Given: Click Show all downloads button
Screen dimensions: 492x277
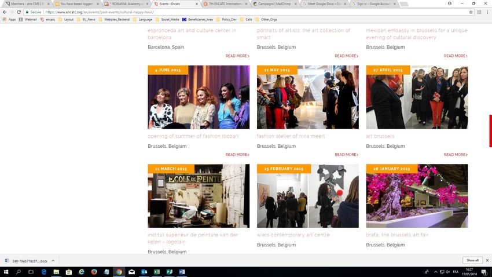Looking at the screenshot, I should pos(472,260).
